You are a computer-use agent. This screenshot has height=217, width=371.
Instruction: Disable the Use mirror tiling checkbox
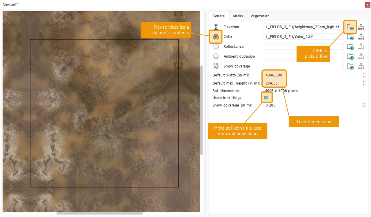(x=266, y=98)
